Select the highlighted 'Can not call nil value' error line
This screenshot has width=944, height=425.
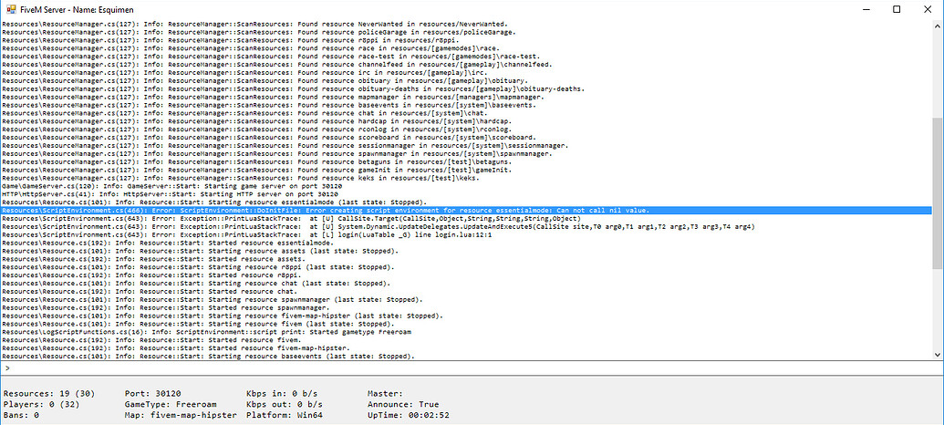[466, 211]
